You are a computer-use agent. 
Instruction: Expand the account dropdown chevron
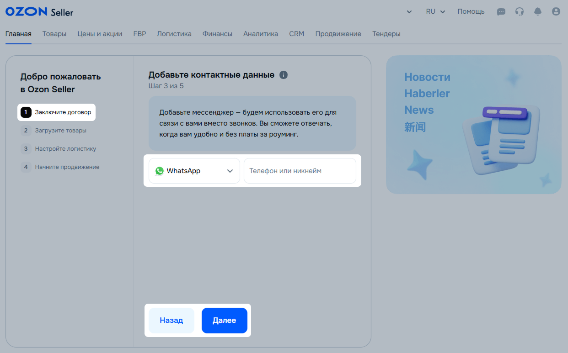point(409,12)
